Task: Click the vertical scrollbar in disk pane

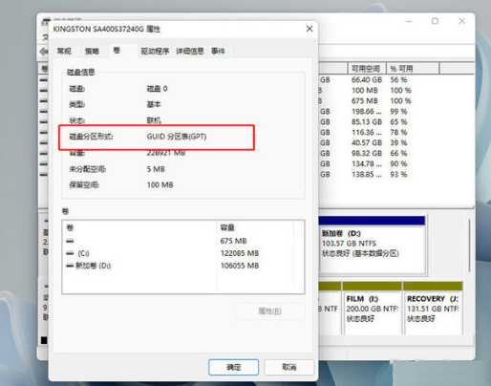Action: pos(470,246)
